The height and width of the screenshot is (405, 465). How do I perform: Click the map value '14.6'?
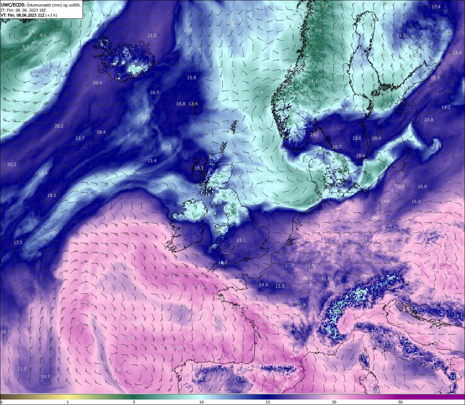[263, 285]
